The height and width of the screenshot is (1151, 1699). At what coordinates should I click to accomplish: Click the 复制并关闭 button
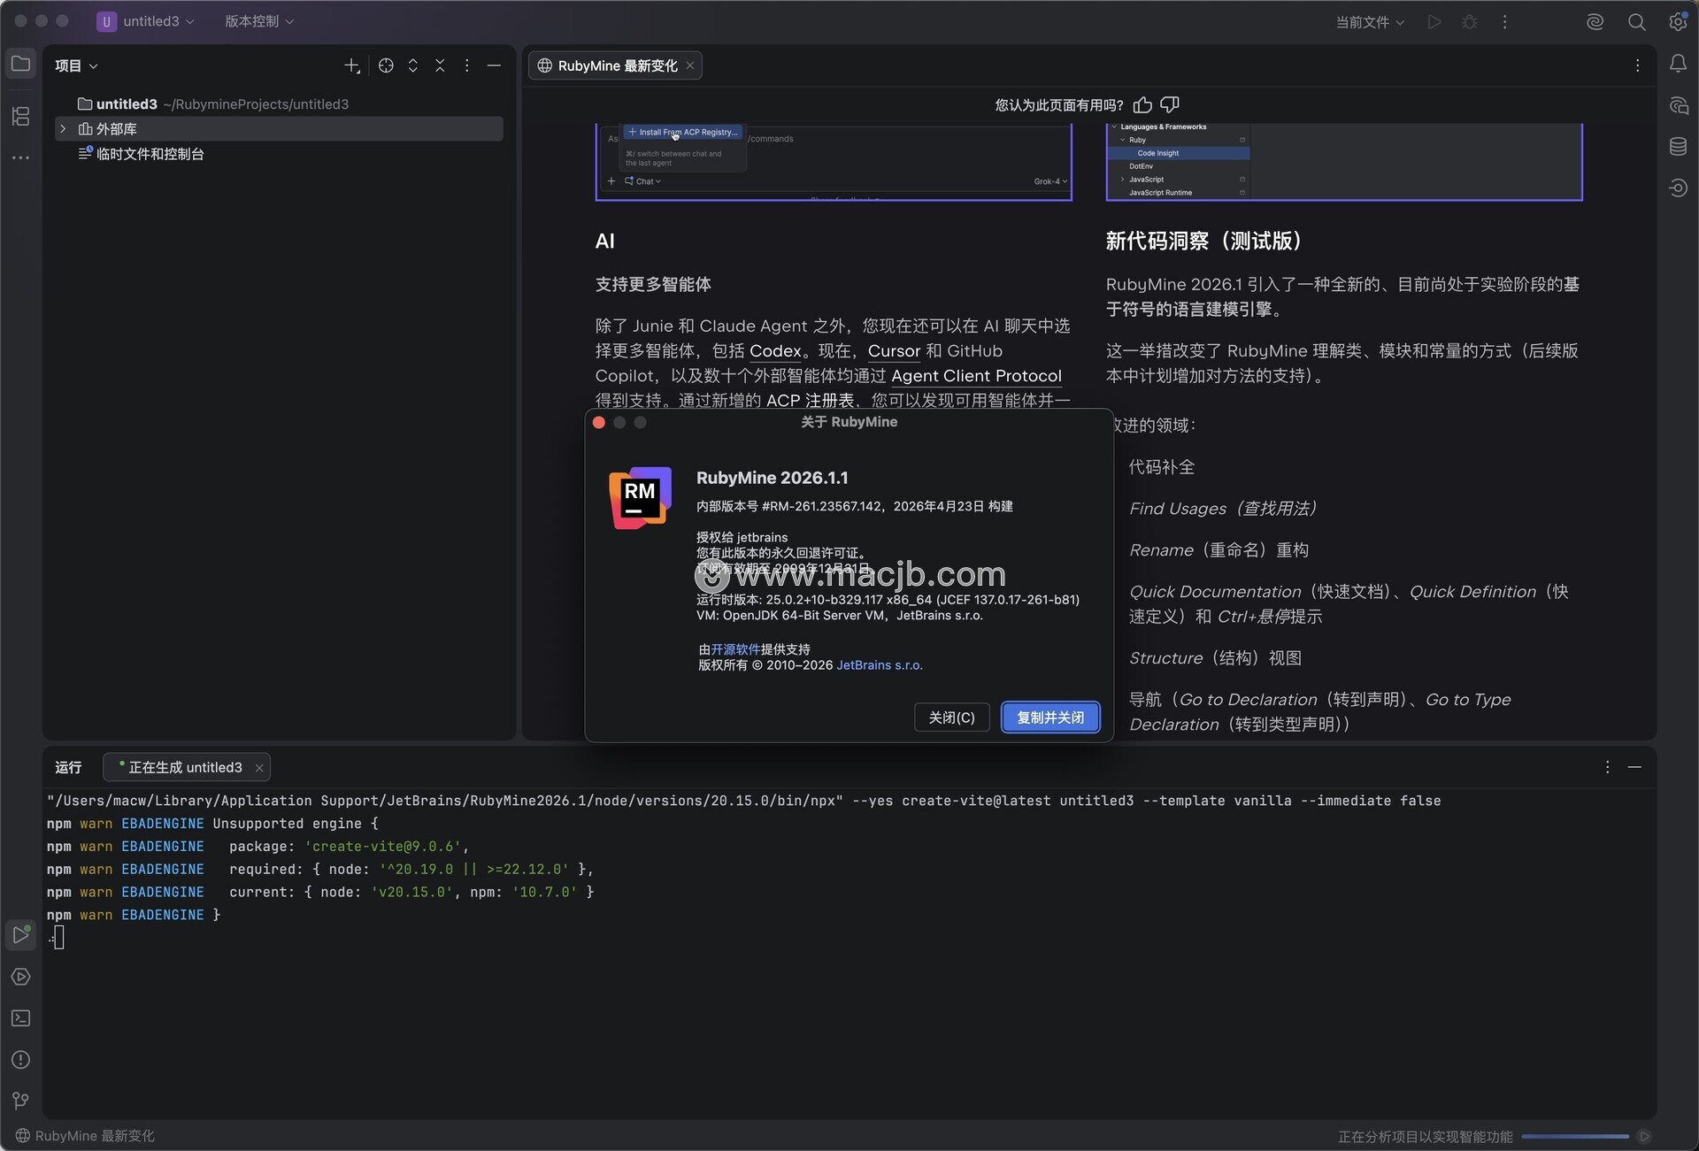point(1049,717)
